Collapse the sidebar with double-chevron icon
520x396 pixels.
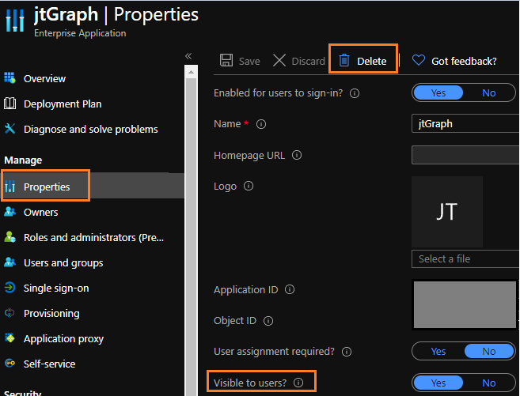coord(188,56)
